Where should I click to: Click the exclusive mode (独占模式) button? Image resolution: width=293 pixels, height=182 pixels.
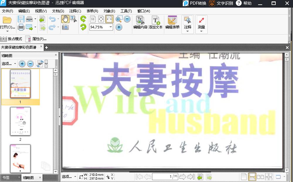[x=11, y=39]
